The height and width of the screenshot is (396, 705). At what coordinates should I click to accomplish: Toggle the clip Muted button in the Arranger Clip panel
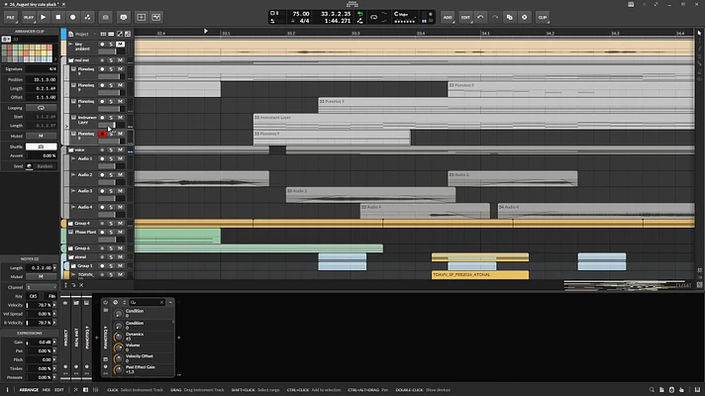(41, 136)
